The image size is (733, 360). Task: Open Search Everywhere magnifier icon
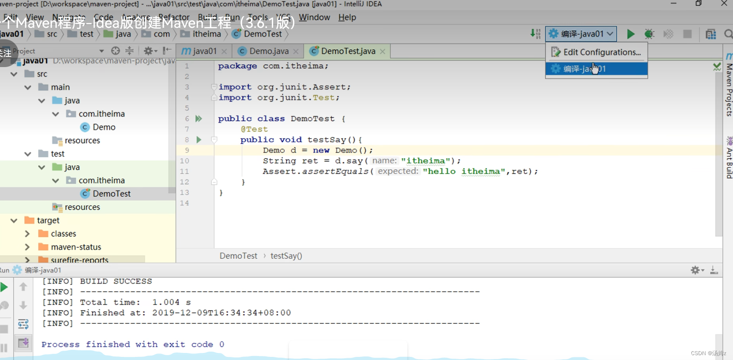click(728, 34)
